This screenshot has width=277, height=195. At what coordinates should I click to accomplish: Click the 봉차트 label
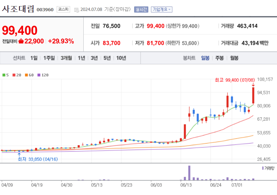189,58
